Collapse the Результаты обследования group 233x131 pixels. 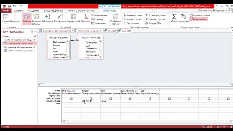click(34, 47)
